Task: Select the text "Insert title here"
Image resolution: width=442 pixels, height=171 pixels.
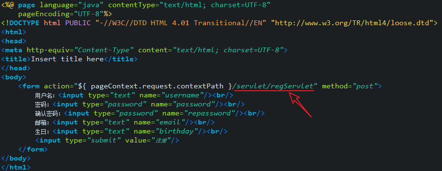Action: 68,59
